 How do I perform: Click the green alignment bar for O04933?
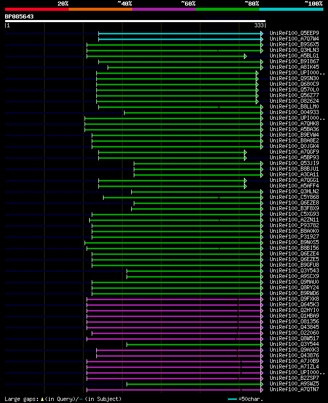tap(193, 113)
